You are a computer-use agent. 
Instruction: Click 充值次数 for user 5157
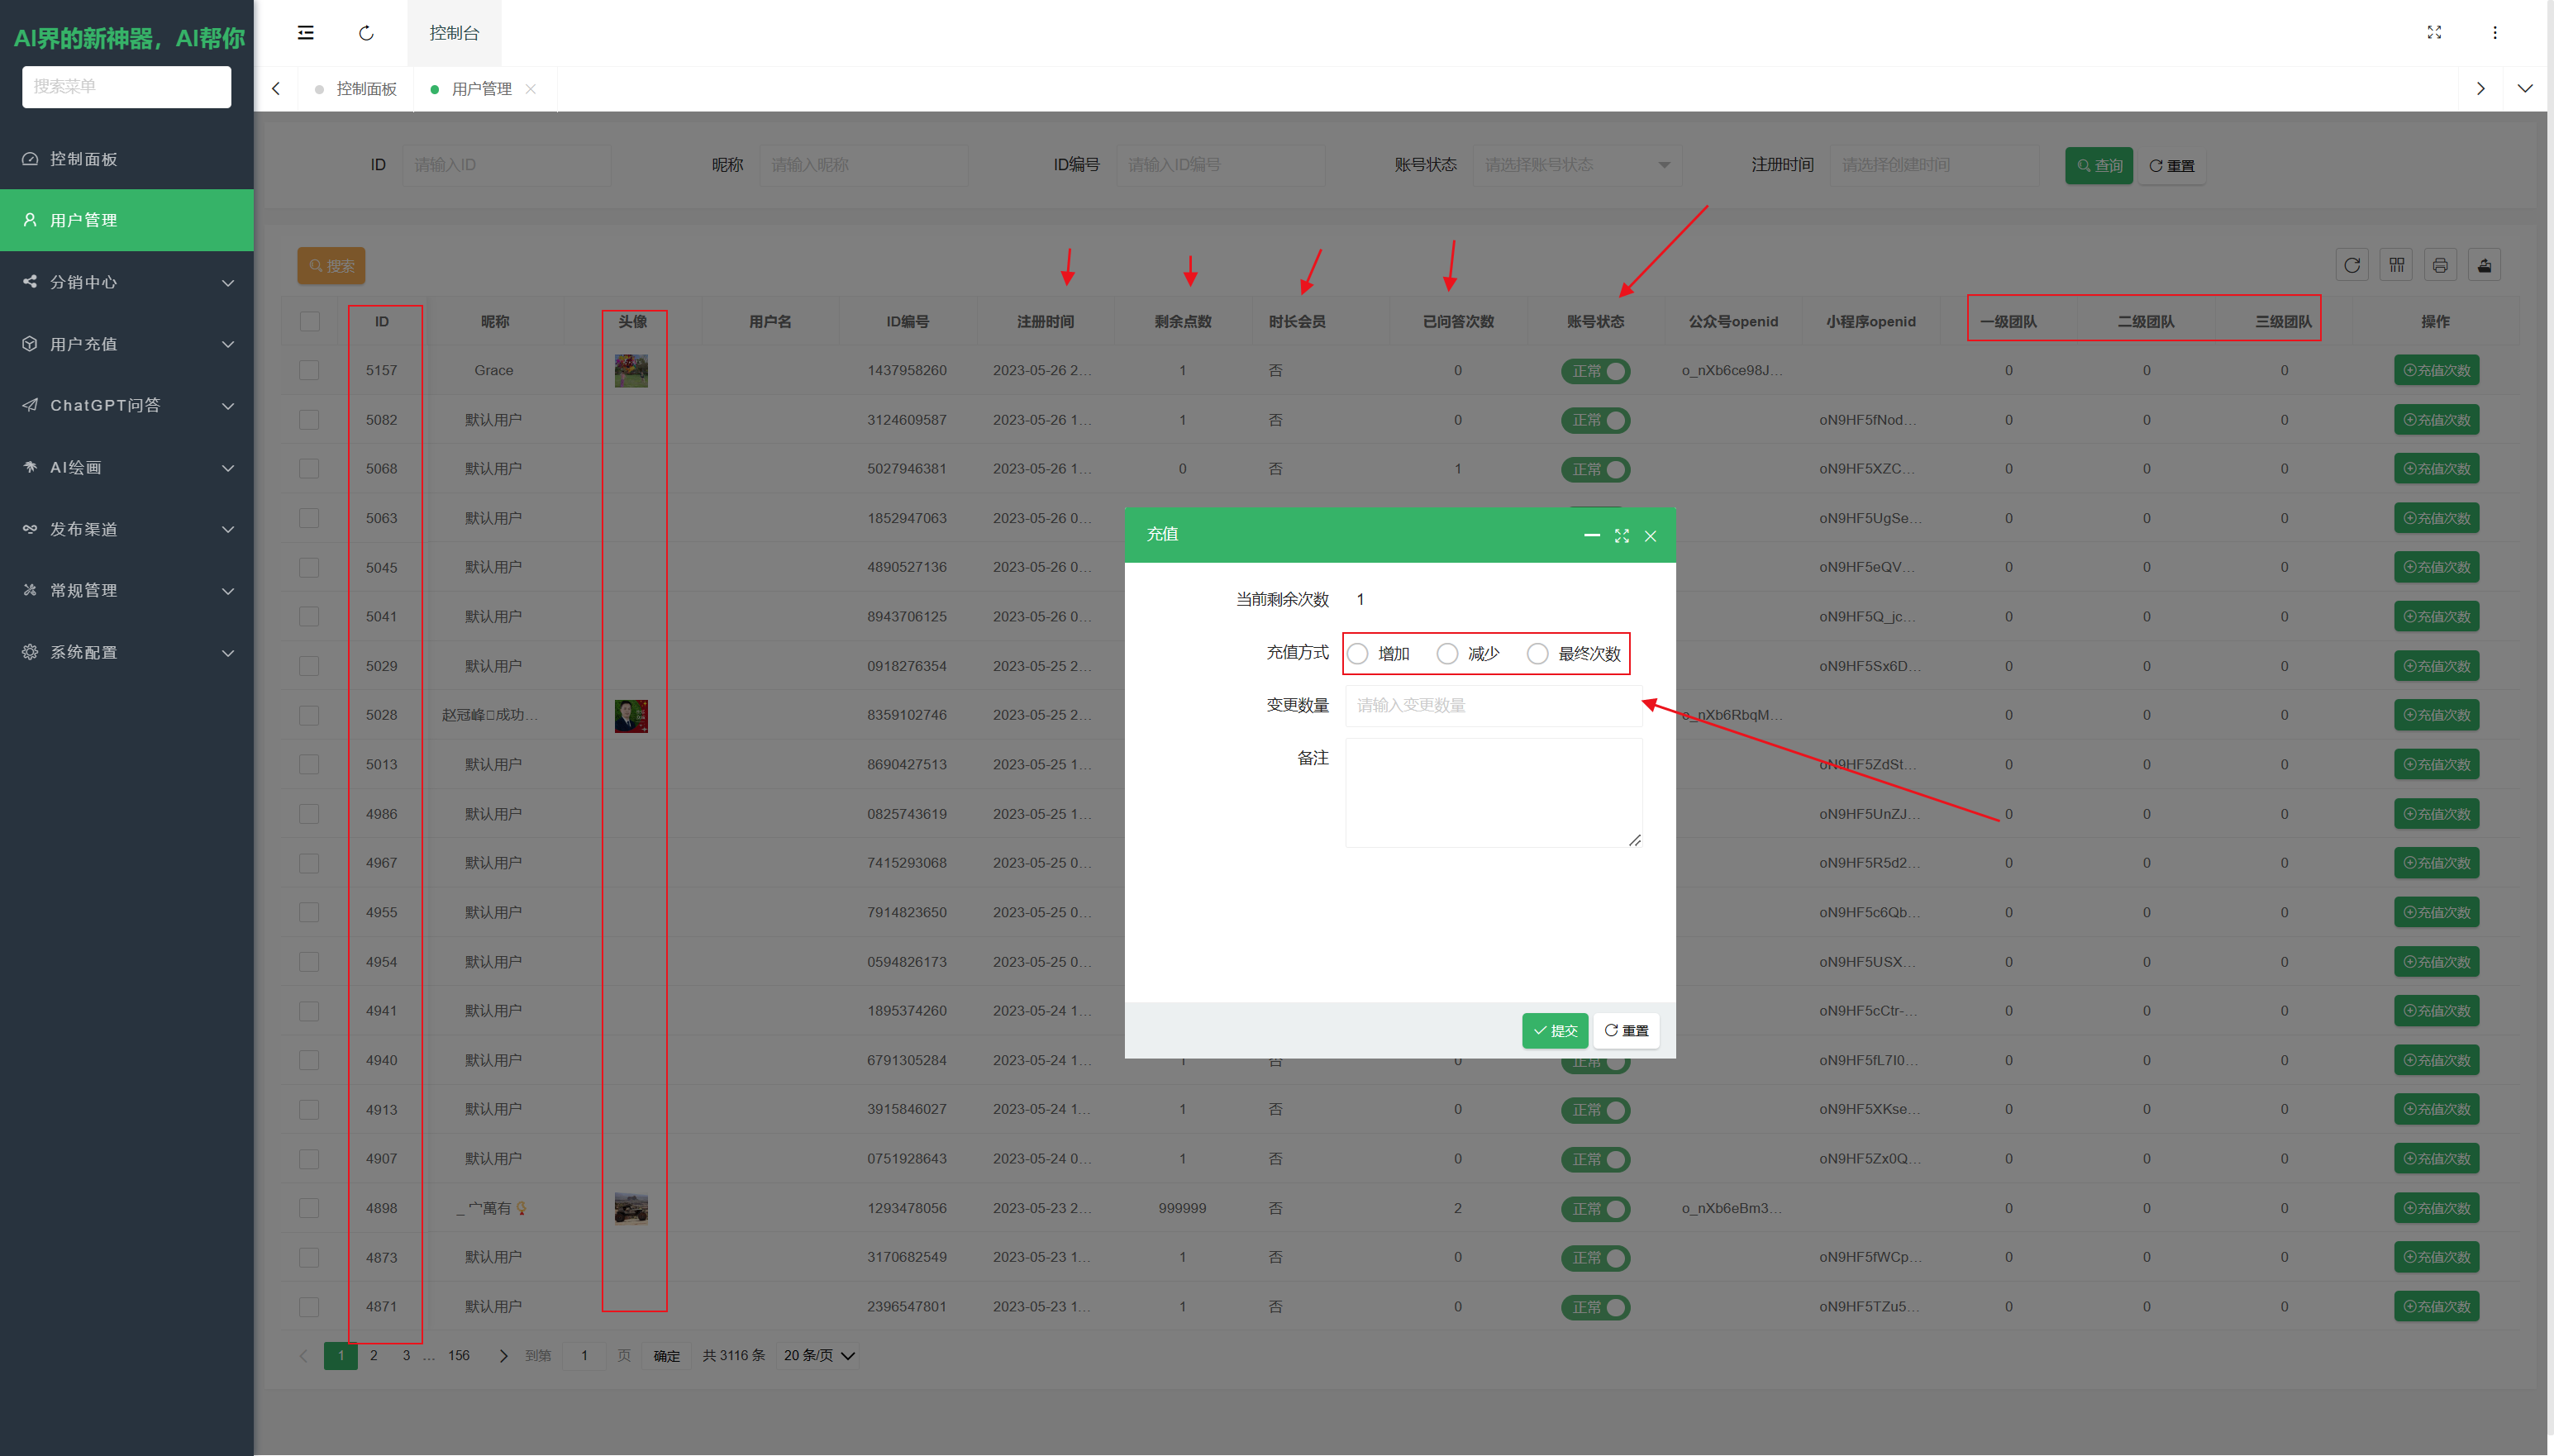pos(2437,371)
